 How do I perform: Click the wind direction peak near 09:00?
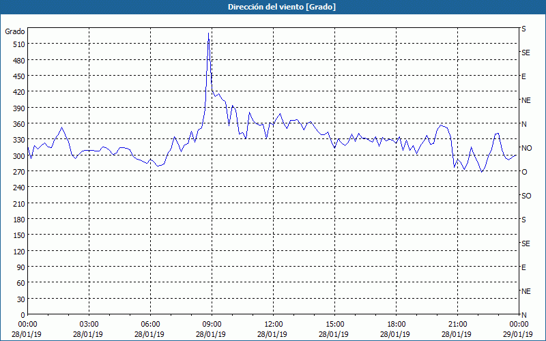(x=208, y=33)
